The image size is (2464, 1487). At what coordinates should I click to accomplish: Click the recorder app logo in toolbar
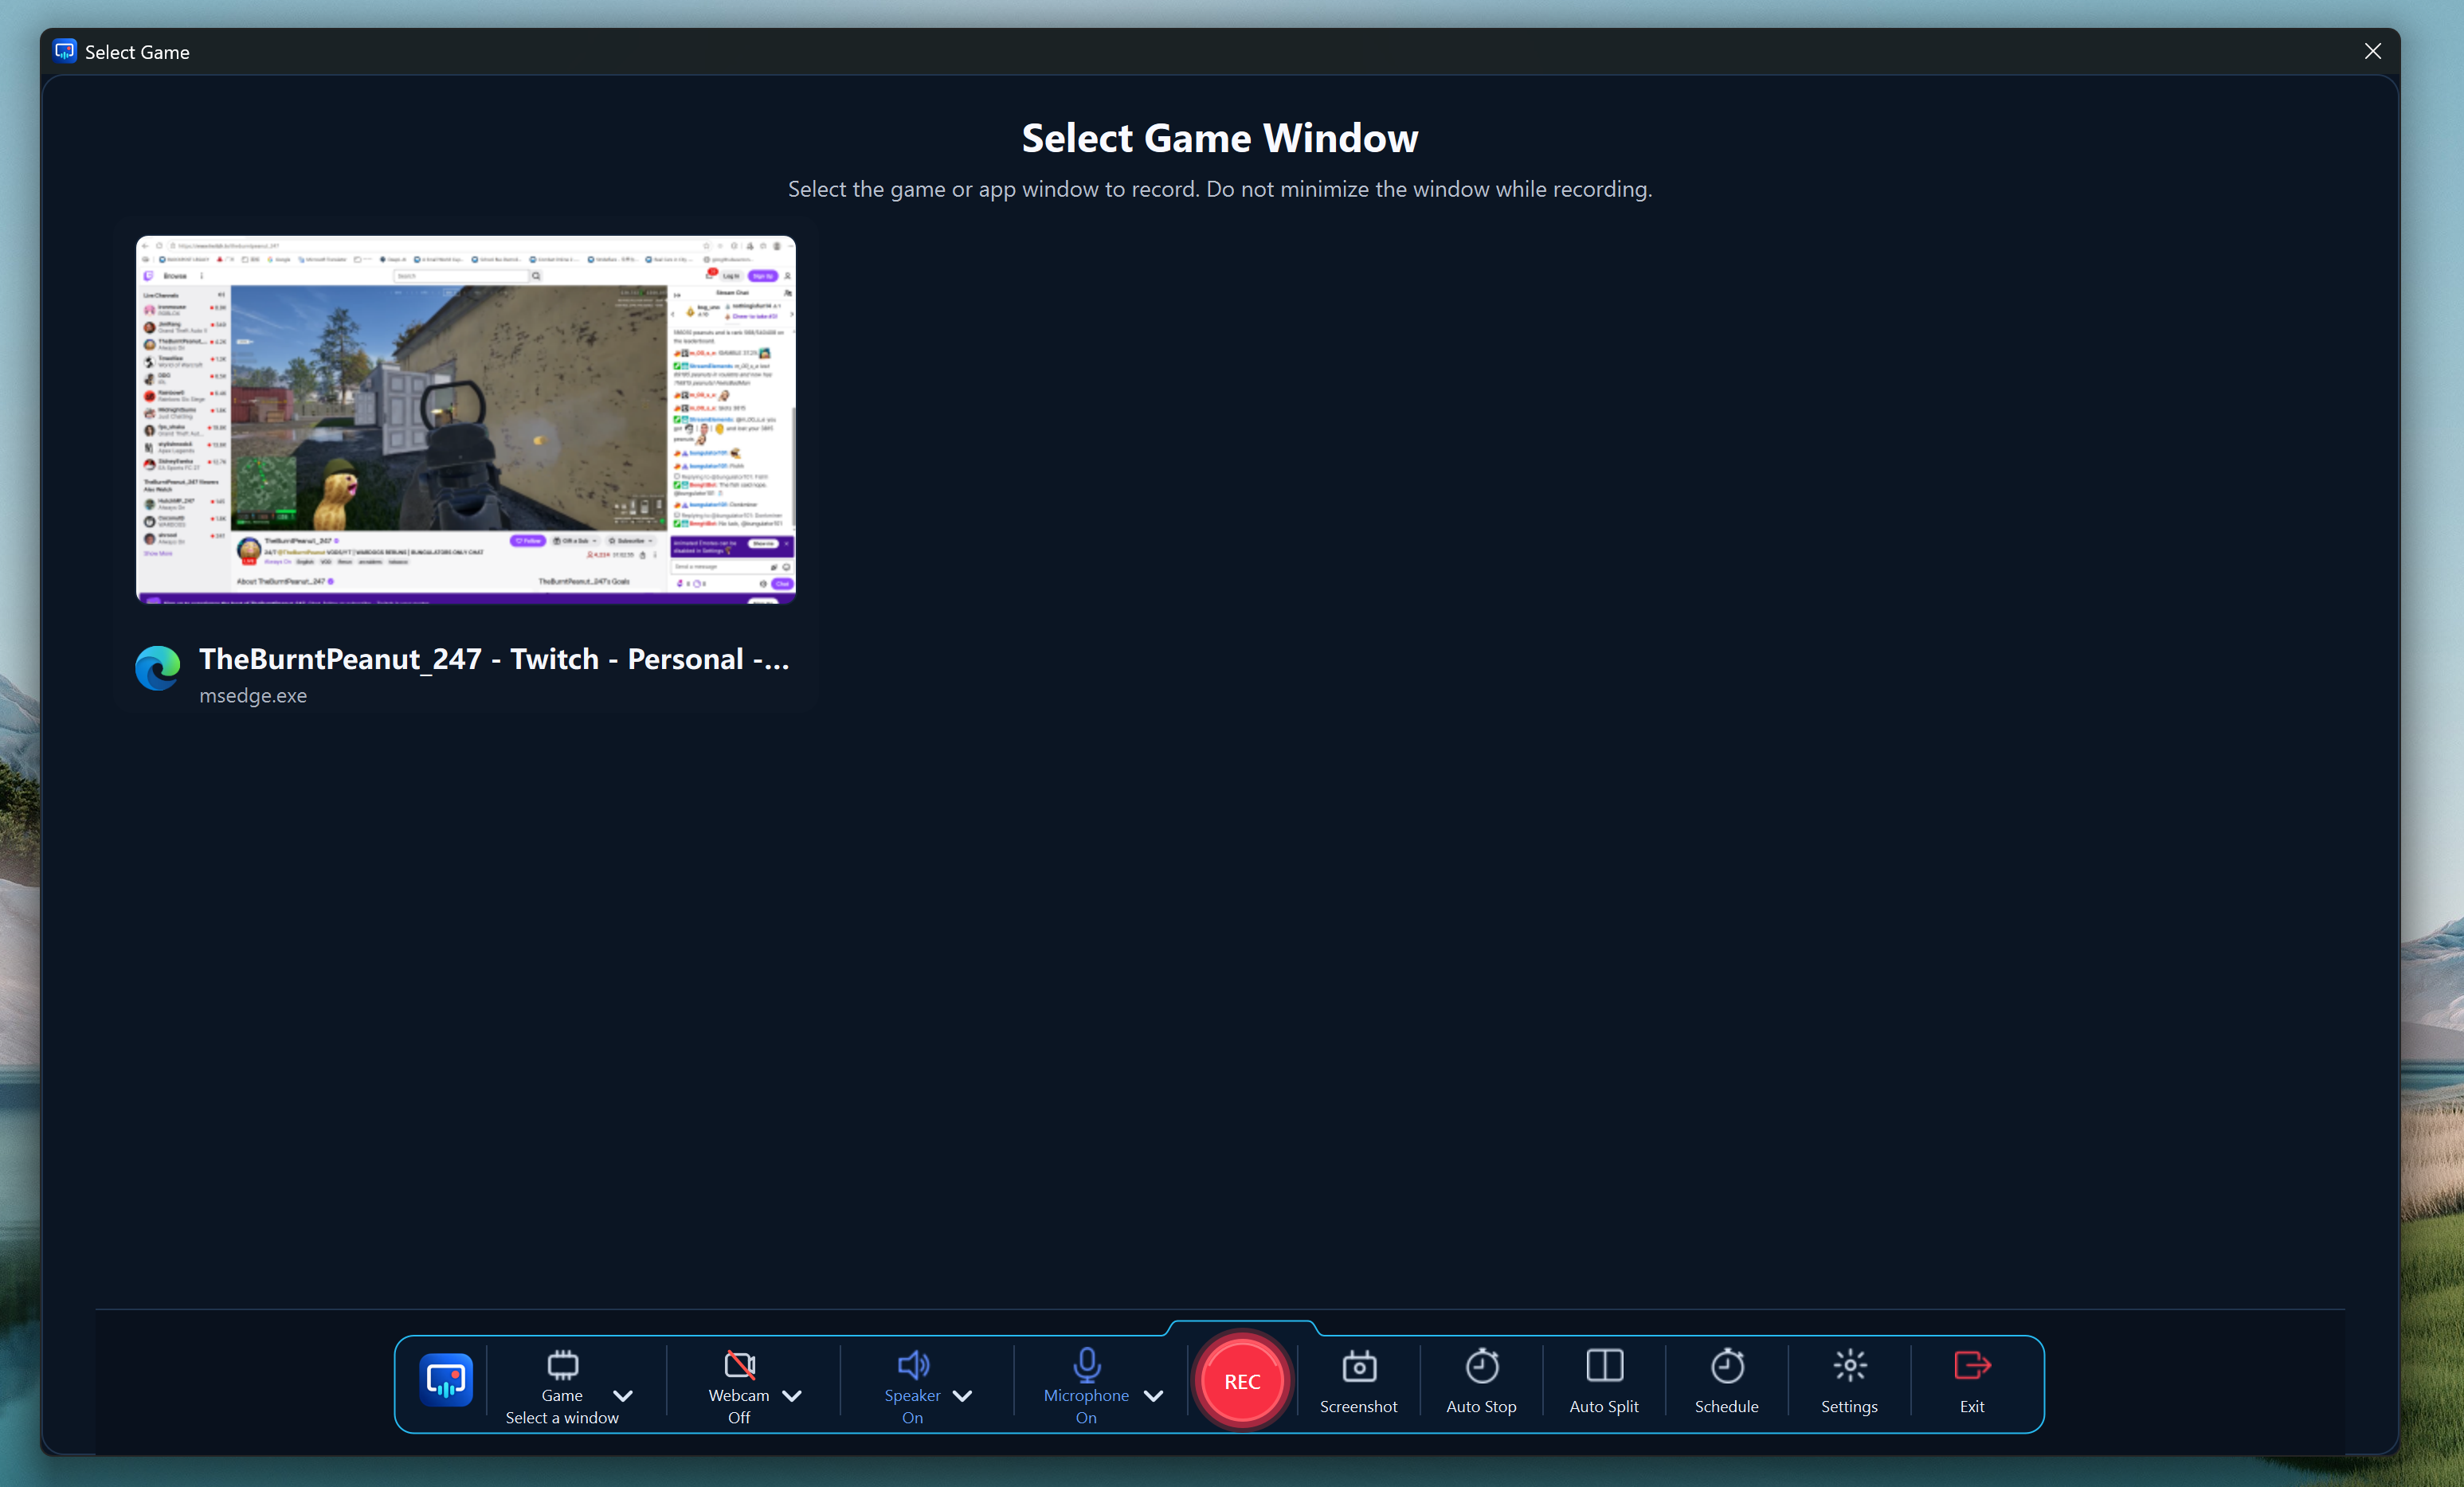coord(446,1381)
